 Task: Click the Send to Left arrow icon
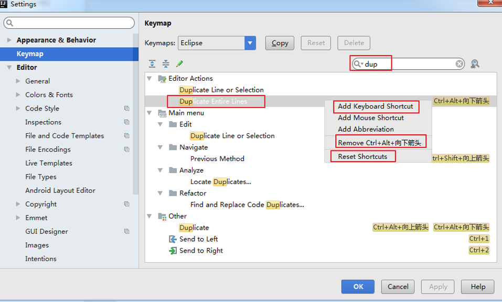(x=173, y=239)
